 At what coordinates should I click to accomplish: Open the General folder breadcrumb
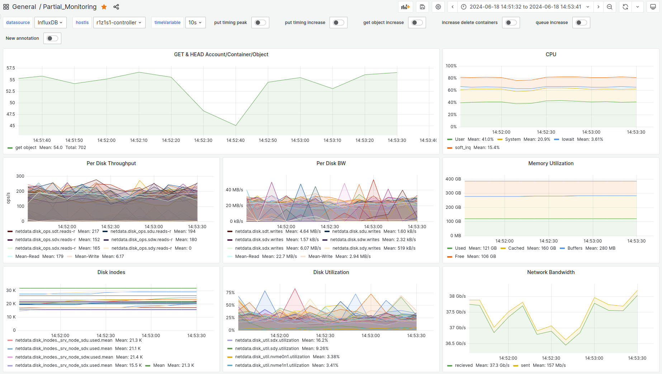pyautogui.click(x=24, y=7)
